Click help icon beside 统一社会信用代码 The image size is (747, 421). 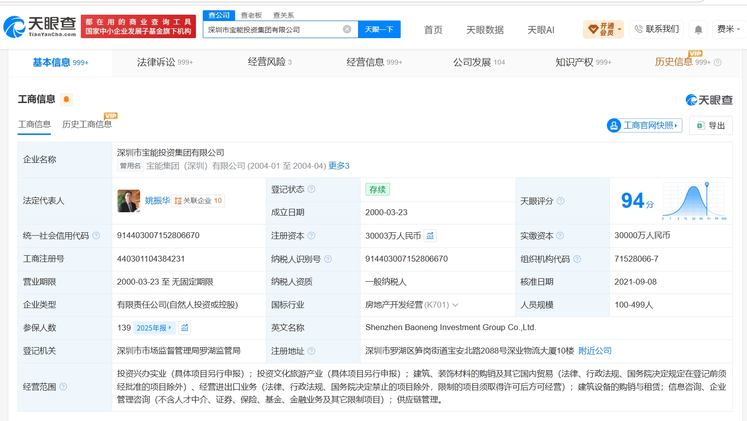96,236
